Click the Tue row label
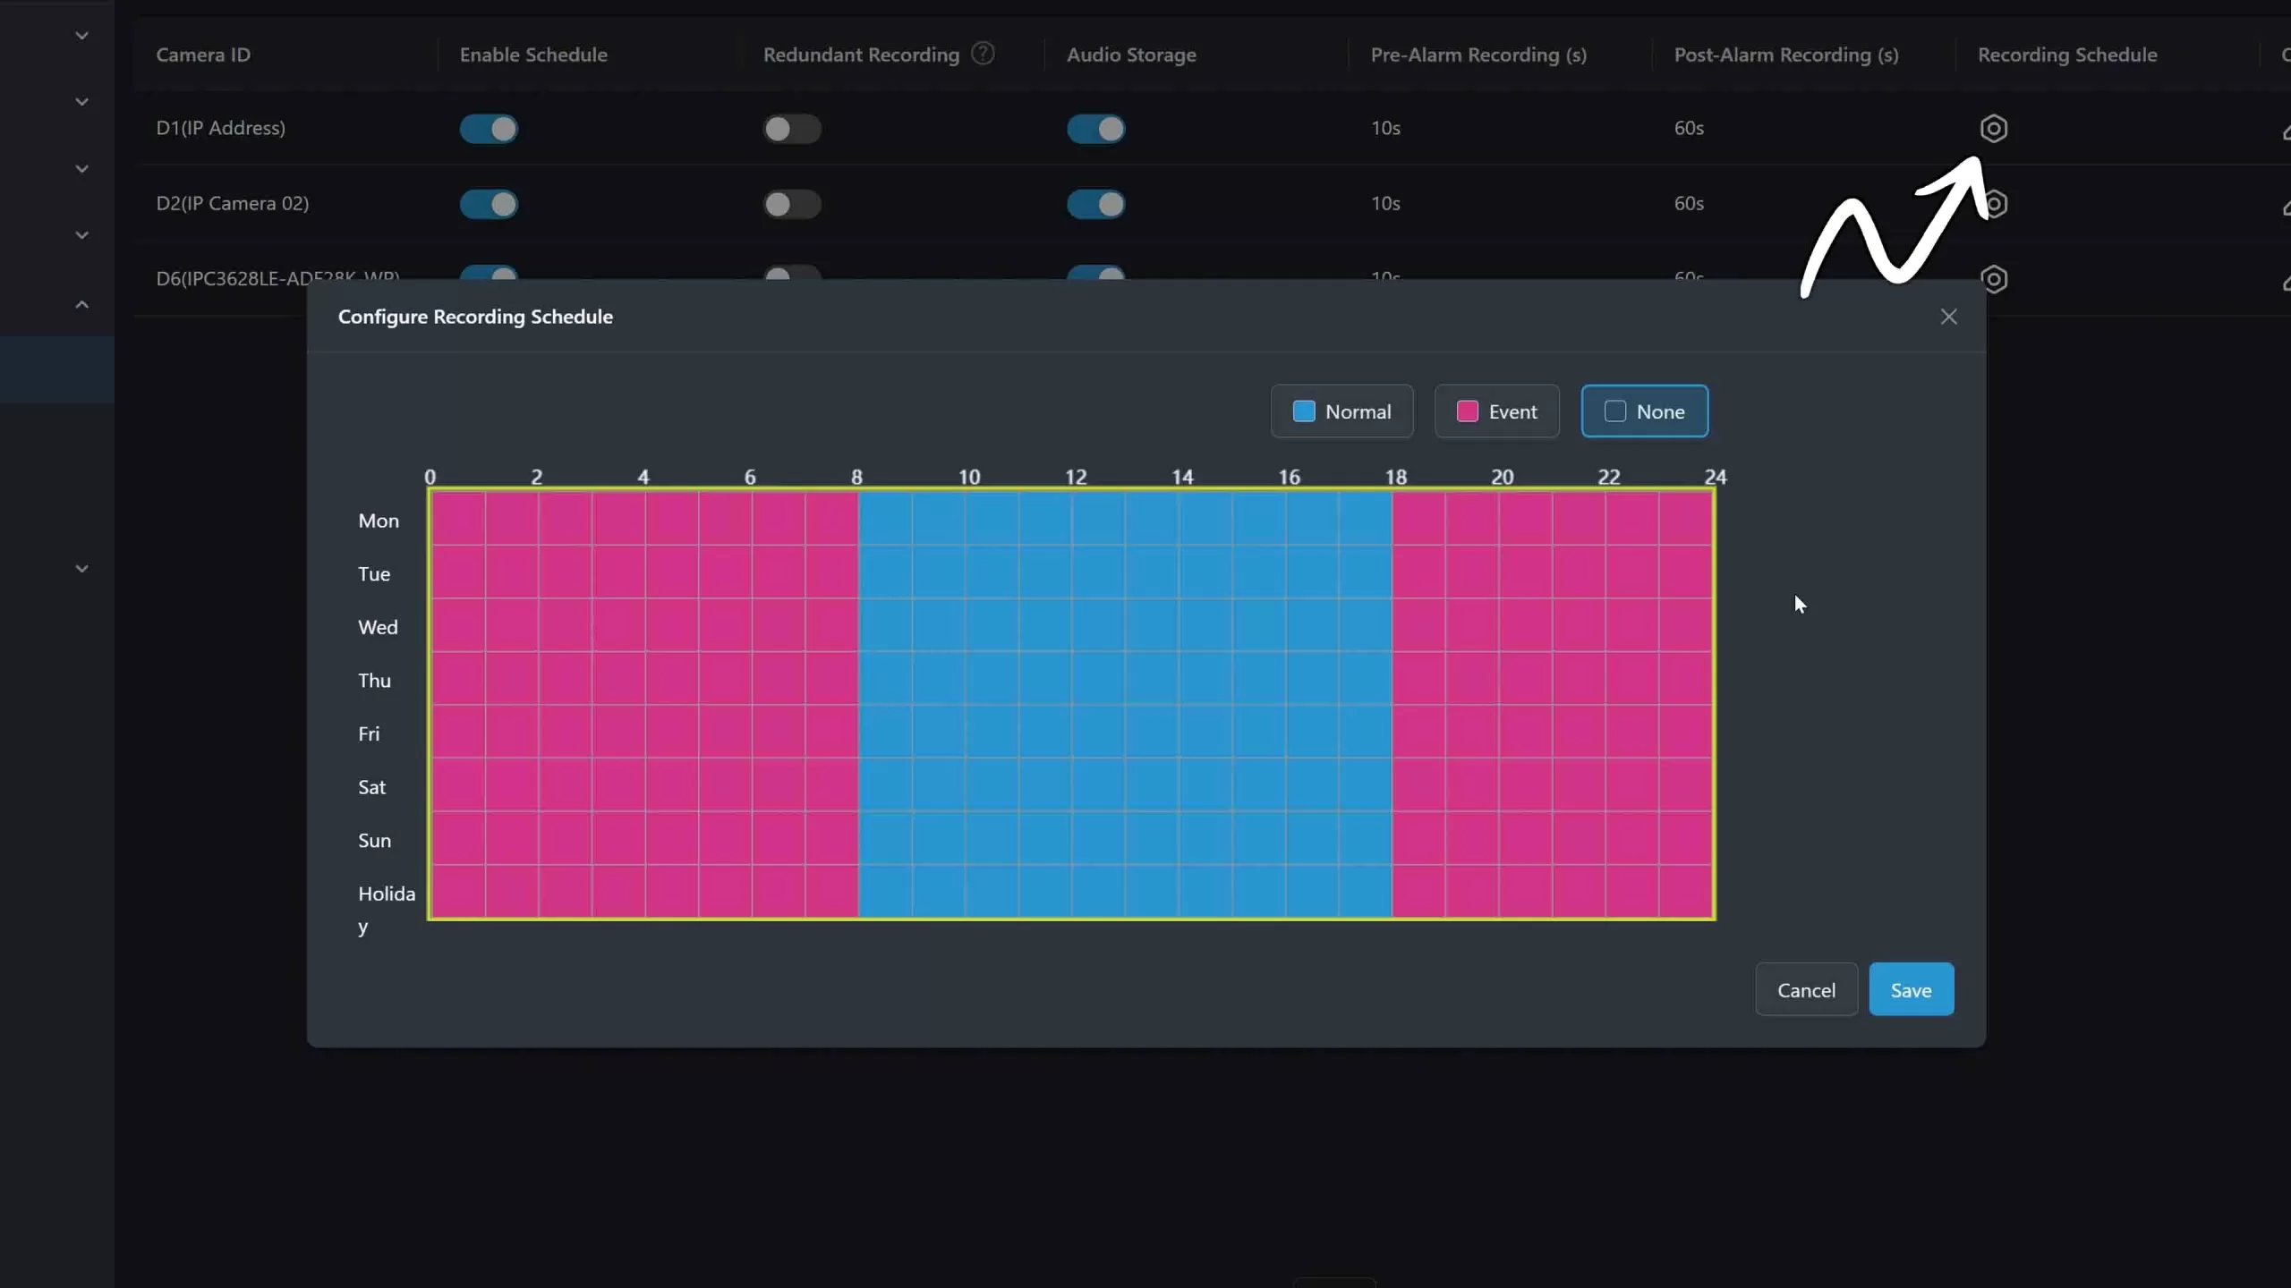The image size is (2291, 1288). (x=374, y=574)
